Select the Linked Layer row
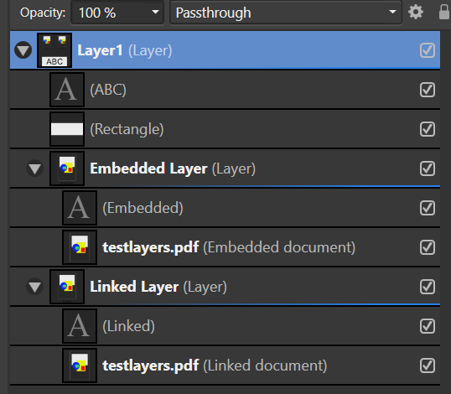The width and height of the screenshot is (451, 394). tap(225, 287)
